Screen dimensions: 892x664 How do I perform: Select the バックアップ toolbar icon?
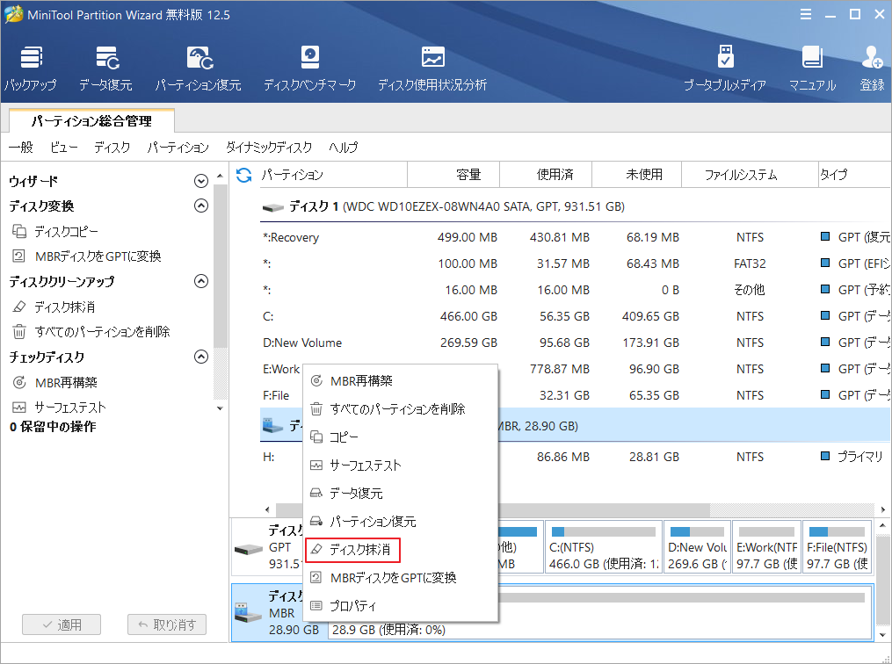(32, 66)
